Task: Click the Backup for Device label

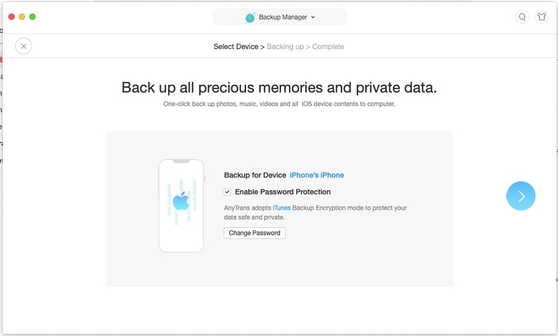Action: pyautogui.click(x=255, y=175)
